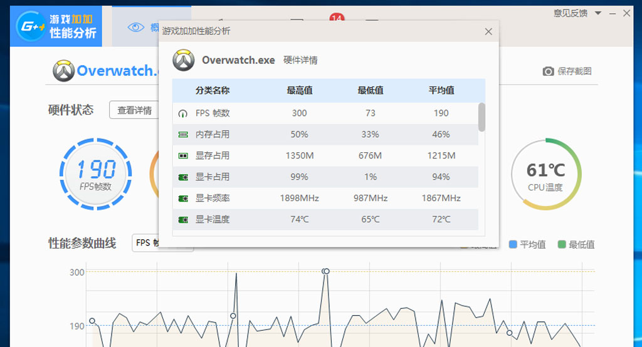Viewport: 642px width, 347px height.
Task: Click the 190 y-axis label on chart
Action: [76, 326]
